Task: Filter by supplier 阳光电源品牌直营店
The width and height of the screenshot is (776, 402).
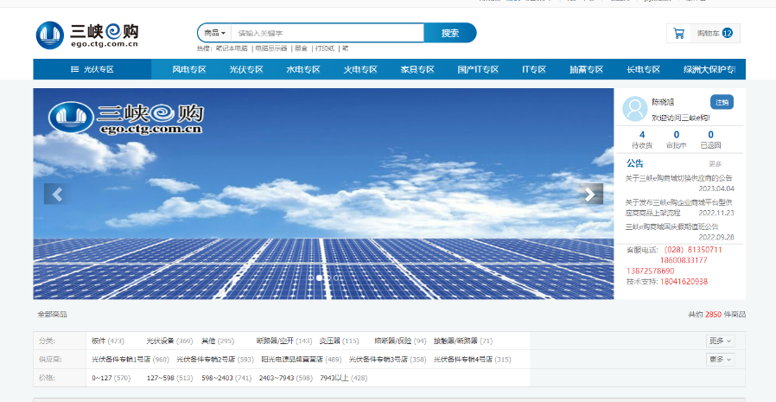Action: (302, 360)
